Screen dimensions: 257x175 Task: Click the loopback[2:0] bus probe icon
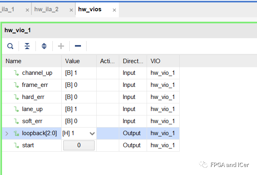[x=16, y=133]
